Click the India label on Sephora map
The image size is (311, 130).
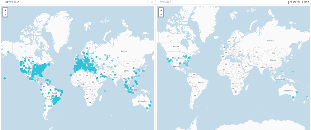[116, 78]
